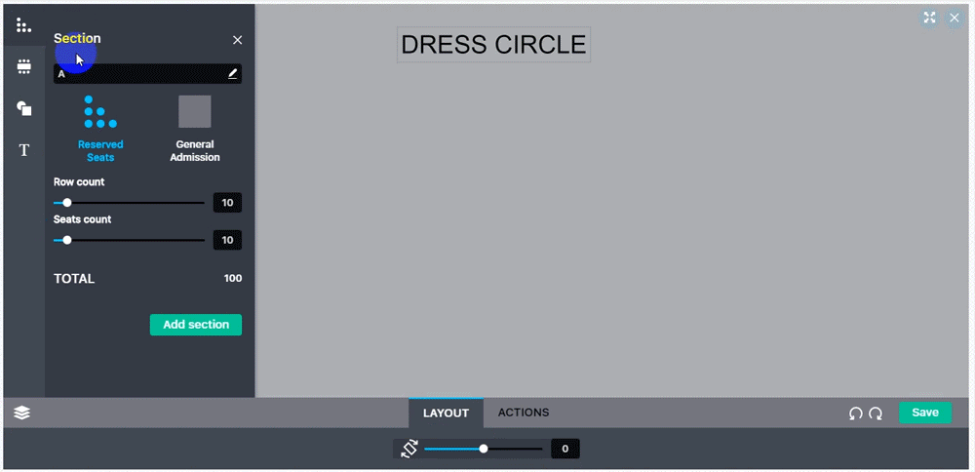Click the Seats count slider handle
The image size is (975, 472).
tap(67, 240)
